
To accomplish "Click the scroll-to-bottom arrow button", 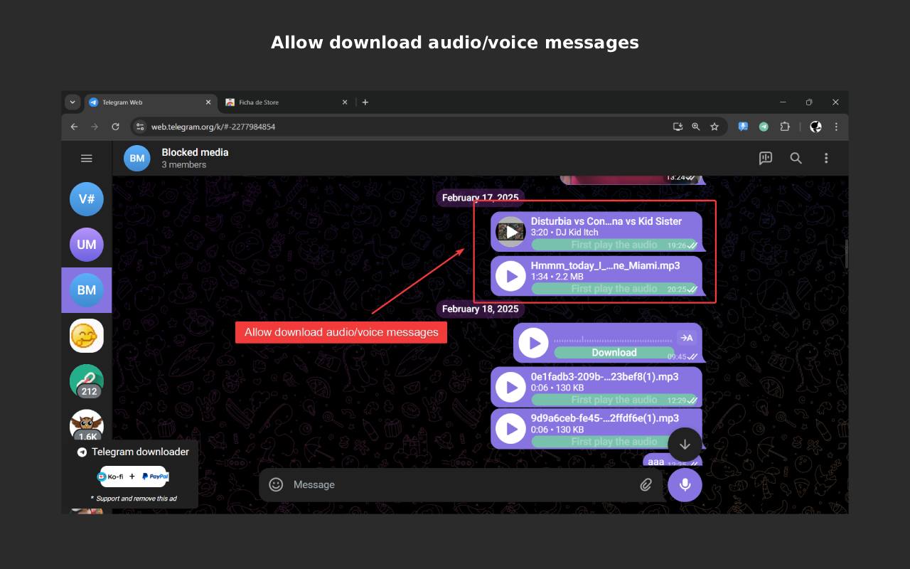I will click(684, 445).
